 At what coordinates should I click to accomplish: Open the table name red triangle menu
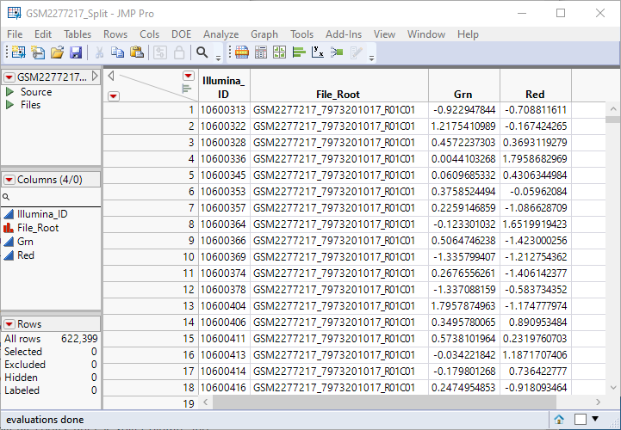click(9, 77)
